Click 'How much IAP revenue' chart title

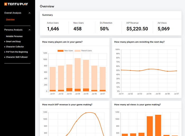pos(67,105)
